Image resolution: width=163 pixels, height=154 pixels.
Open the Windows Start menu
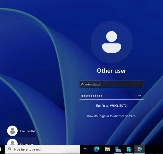click(1, 149)
